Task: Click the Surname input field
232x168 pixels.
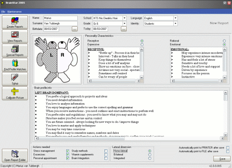Action: 61,23
